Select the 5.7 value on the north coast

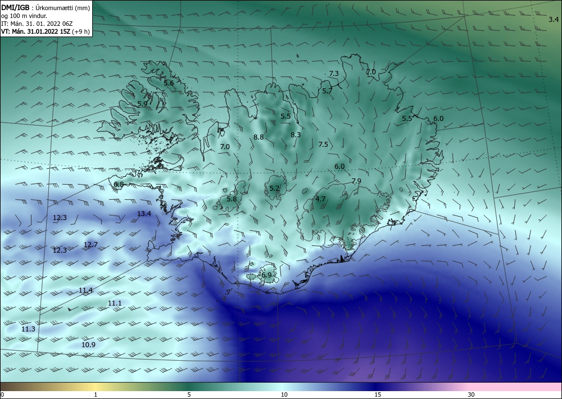click(x=327, y=91)
